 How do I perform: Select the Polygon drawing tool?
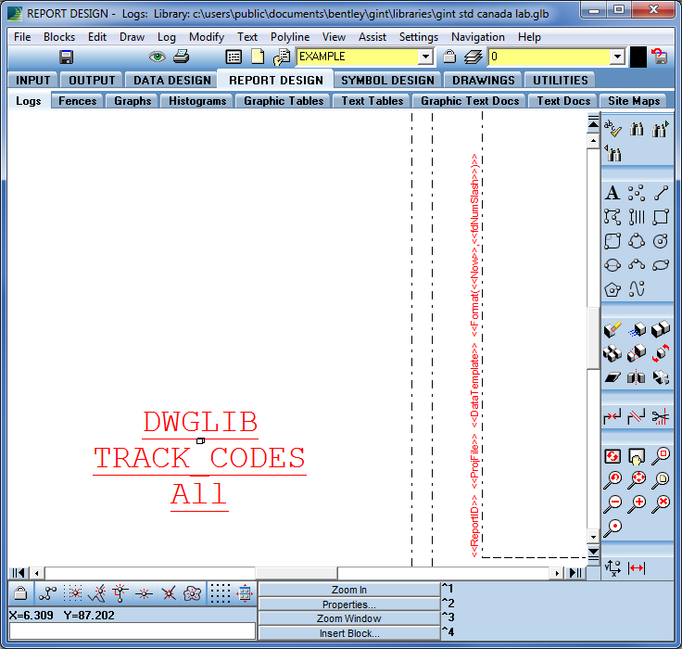613,289
